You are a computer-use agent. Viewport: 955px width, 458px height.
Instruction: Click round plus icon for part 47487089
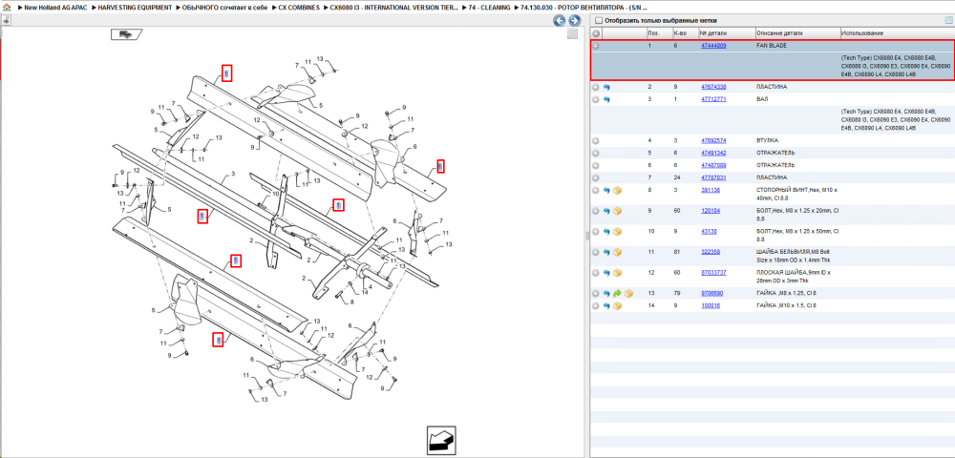click(596, 165)
